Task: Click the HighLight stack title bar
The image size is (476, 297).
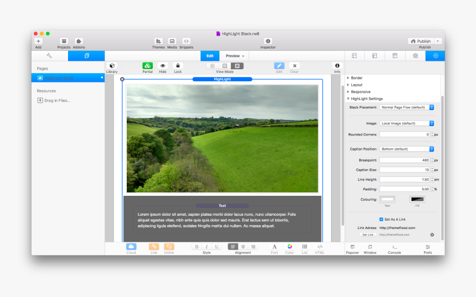Action: [222, 79]
